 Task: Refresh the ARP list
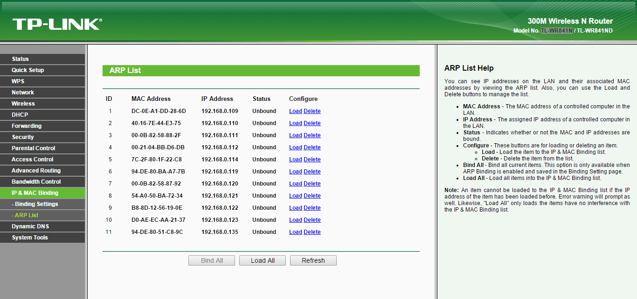pyautogui.click(x=313, y=260)
